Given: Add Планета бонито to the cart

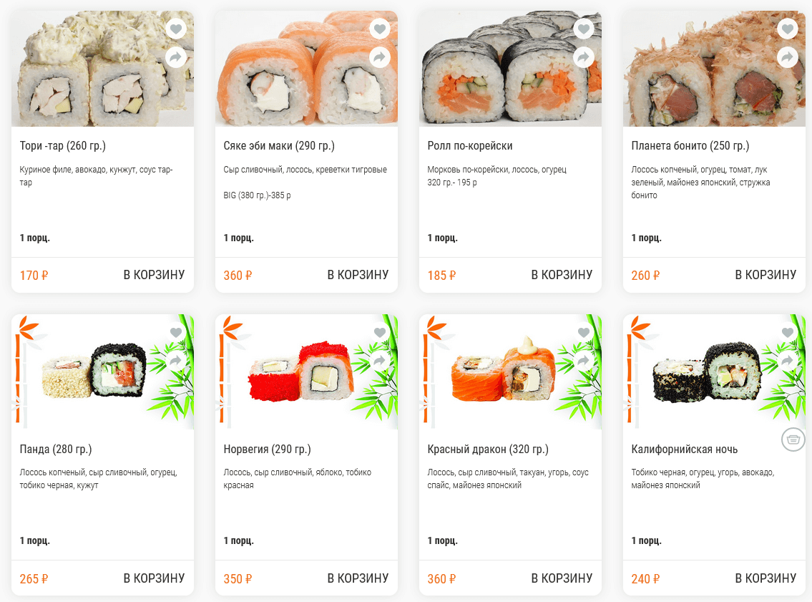Looking at the screenshot, I should 765,275.
